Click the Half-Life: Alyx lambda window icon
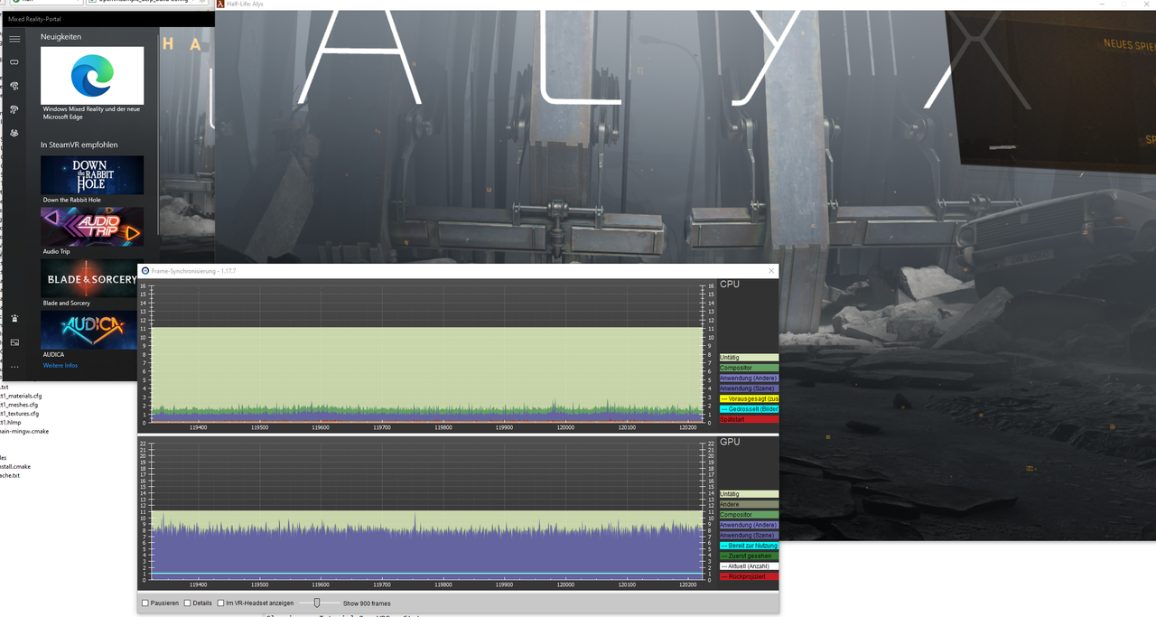Image resolution: width=1156 pixels, height=617 pixels. coord(220,5)
